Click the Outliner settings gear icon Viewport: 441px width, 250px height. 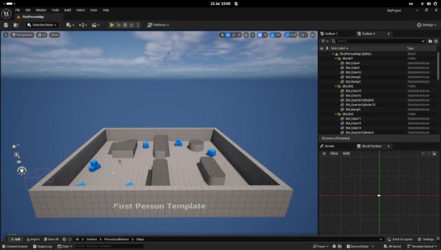(x=436, y=41)
